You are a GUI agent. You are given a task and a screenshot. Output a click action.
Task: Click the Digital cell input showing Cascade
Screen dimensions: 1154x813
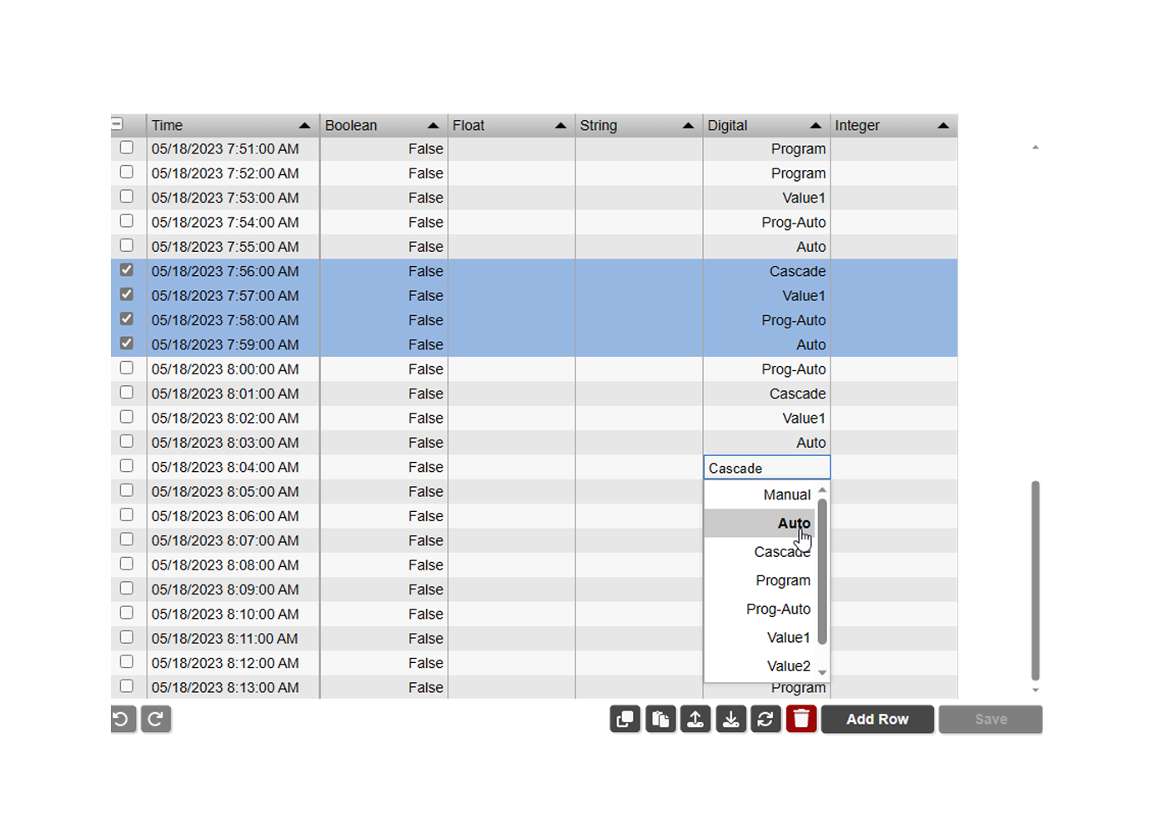(x=767, y=468)
